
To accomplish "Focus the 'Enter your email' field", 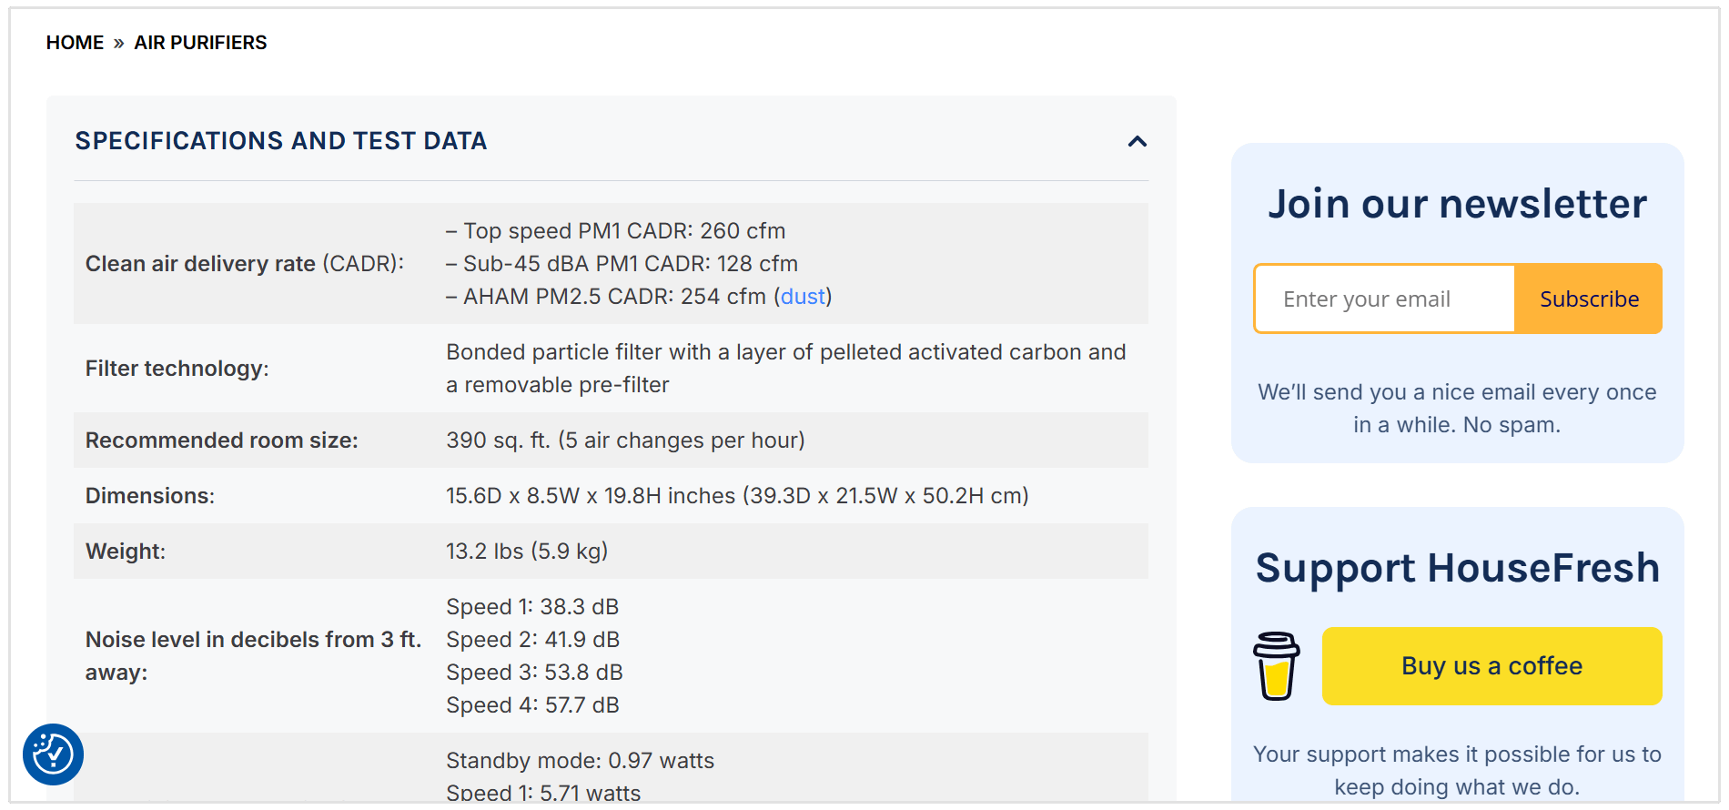I will [1384, 299].
